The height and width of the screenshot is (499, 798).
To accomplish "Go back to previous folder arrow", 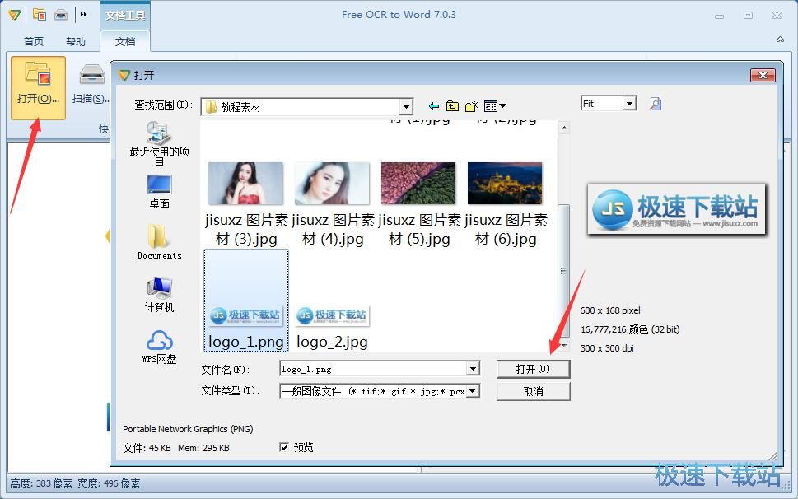I will (x=434, y=106).
